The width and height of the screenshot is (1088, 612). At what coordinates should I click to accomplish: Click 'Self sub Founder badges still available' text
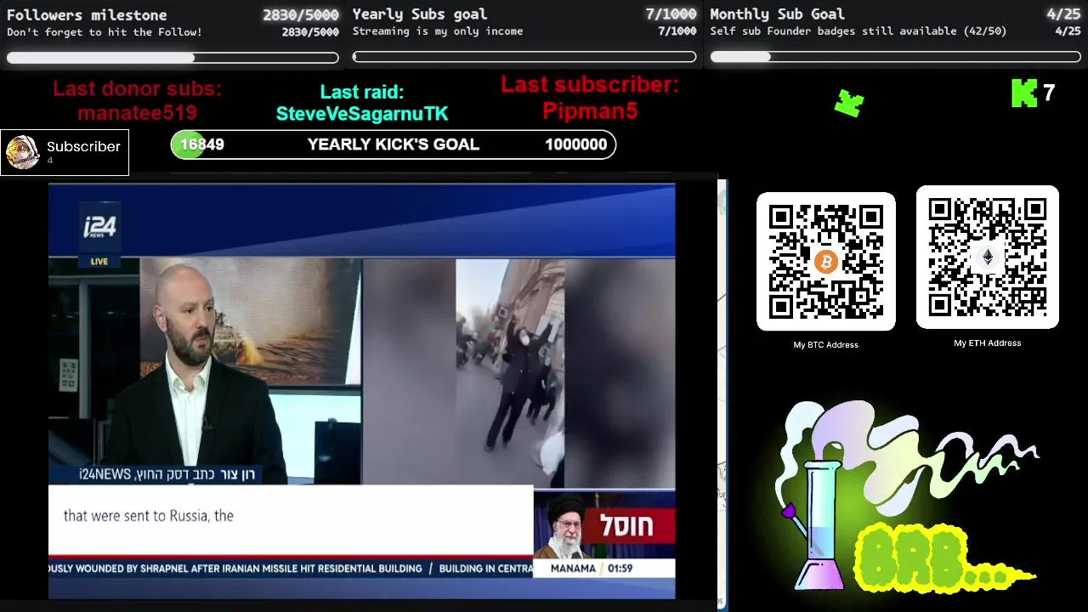[x=858, y=31]
